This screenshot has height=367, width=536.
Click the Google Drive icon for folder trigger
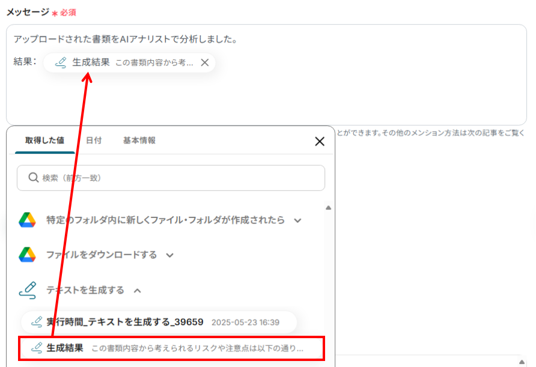(28, 220)
